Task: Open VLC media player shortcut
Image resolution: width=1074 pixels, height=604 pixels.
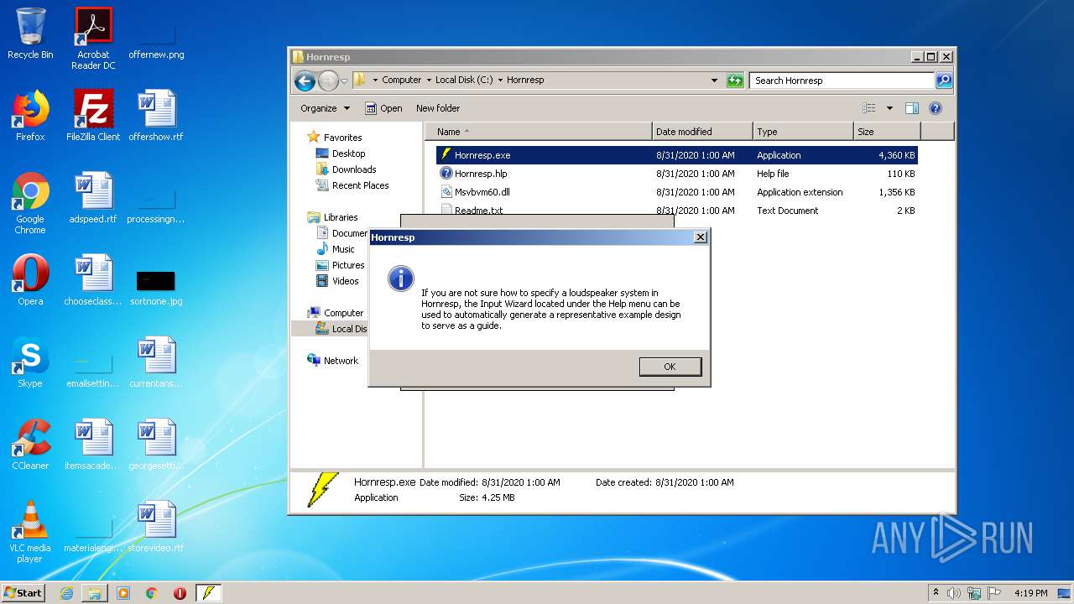Action: coord(30,532)
